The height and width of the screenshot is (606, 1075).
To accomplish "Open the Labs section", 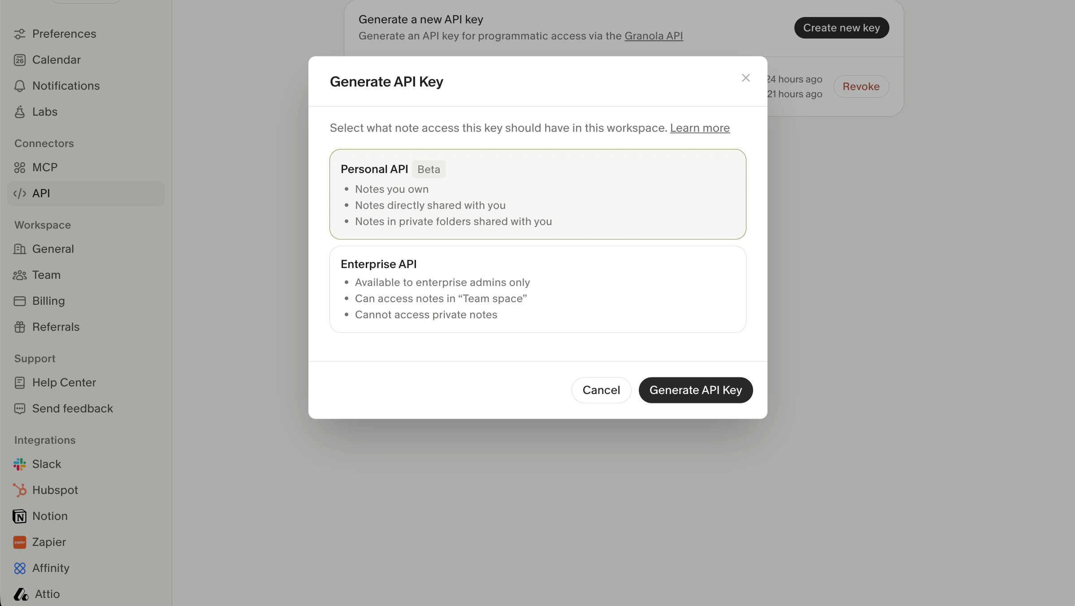I will coord(44,112).
